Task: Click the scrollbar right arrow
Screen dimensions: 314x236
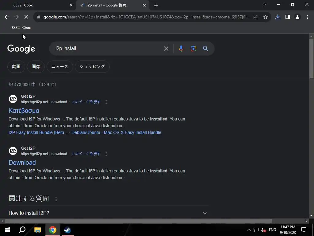Action: pyautogui.click(x=306, y=221)
